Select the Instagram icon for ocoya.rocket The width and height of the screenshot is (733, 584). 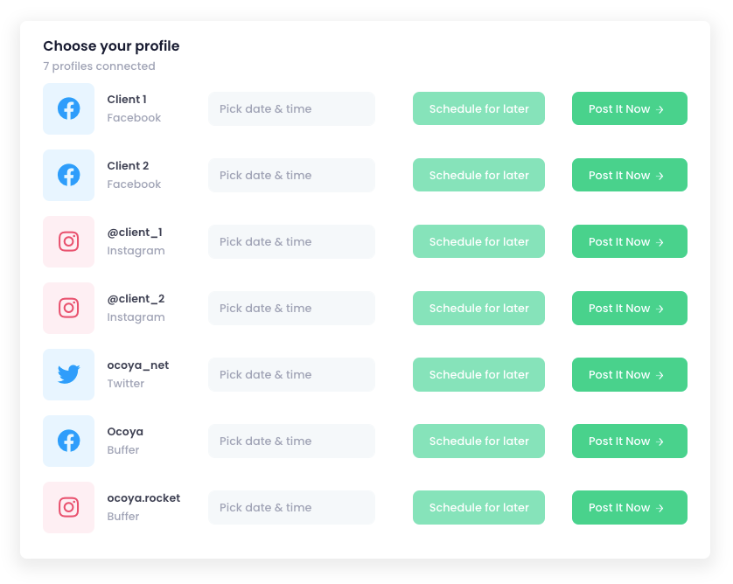(69, 507)
